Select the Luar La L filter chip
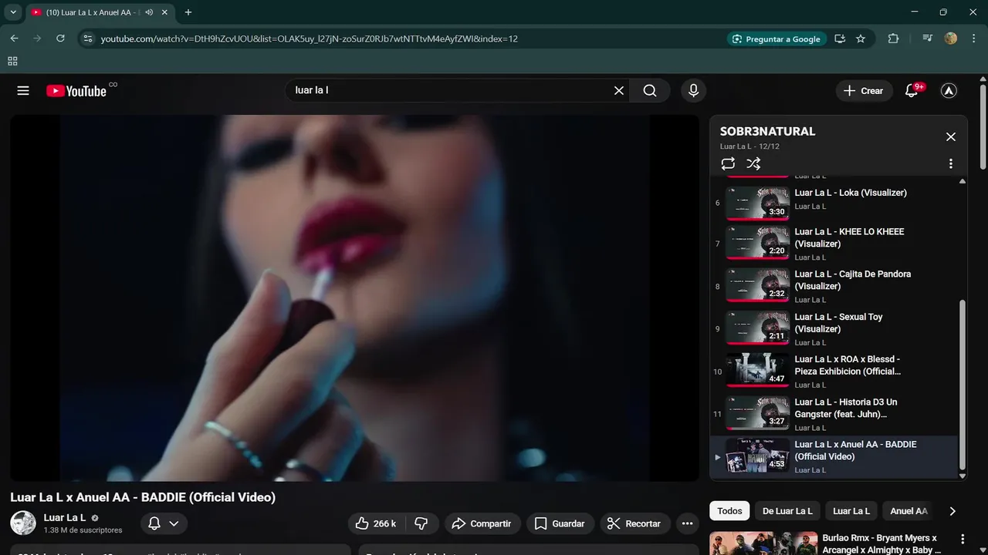 (851, 511)
